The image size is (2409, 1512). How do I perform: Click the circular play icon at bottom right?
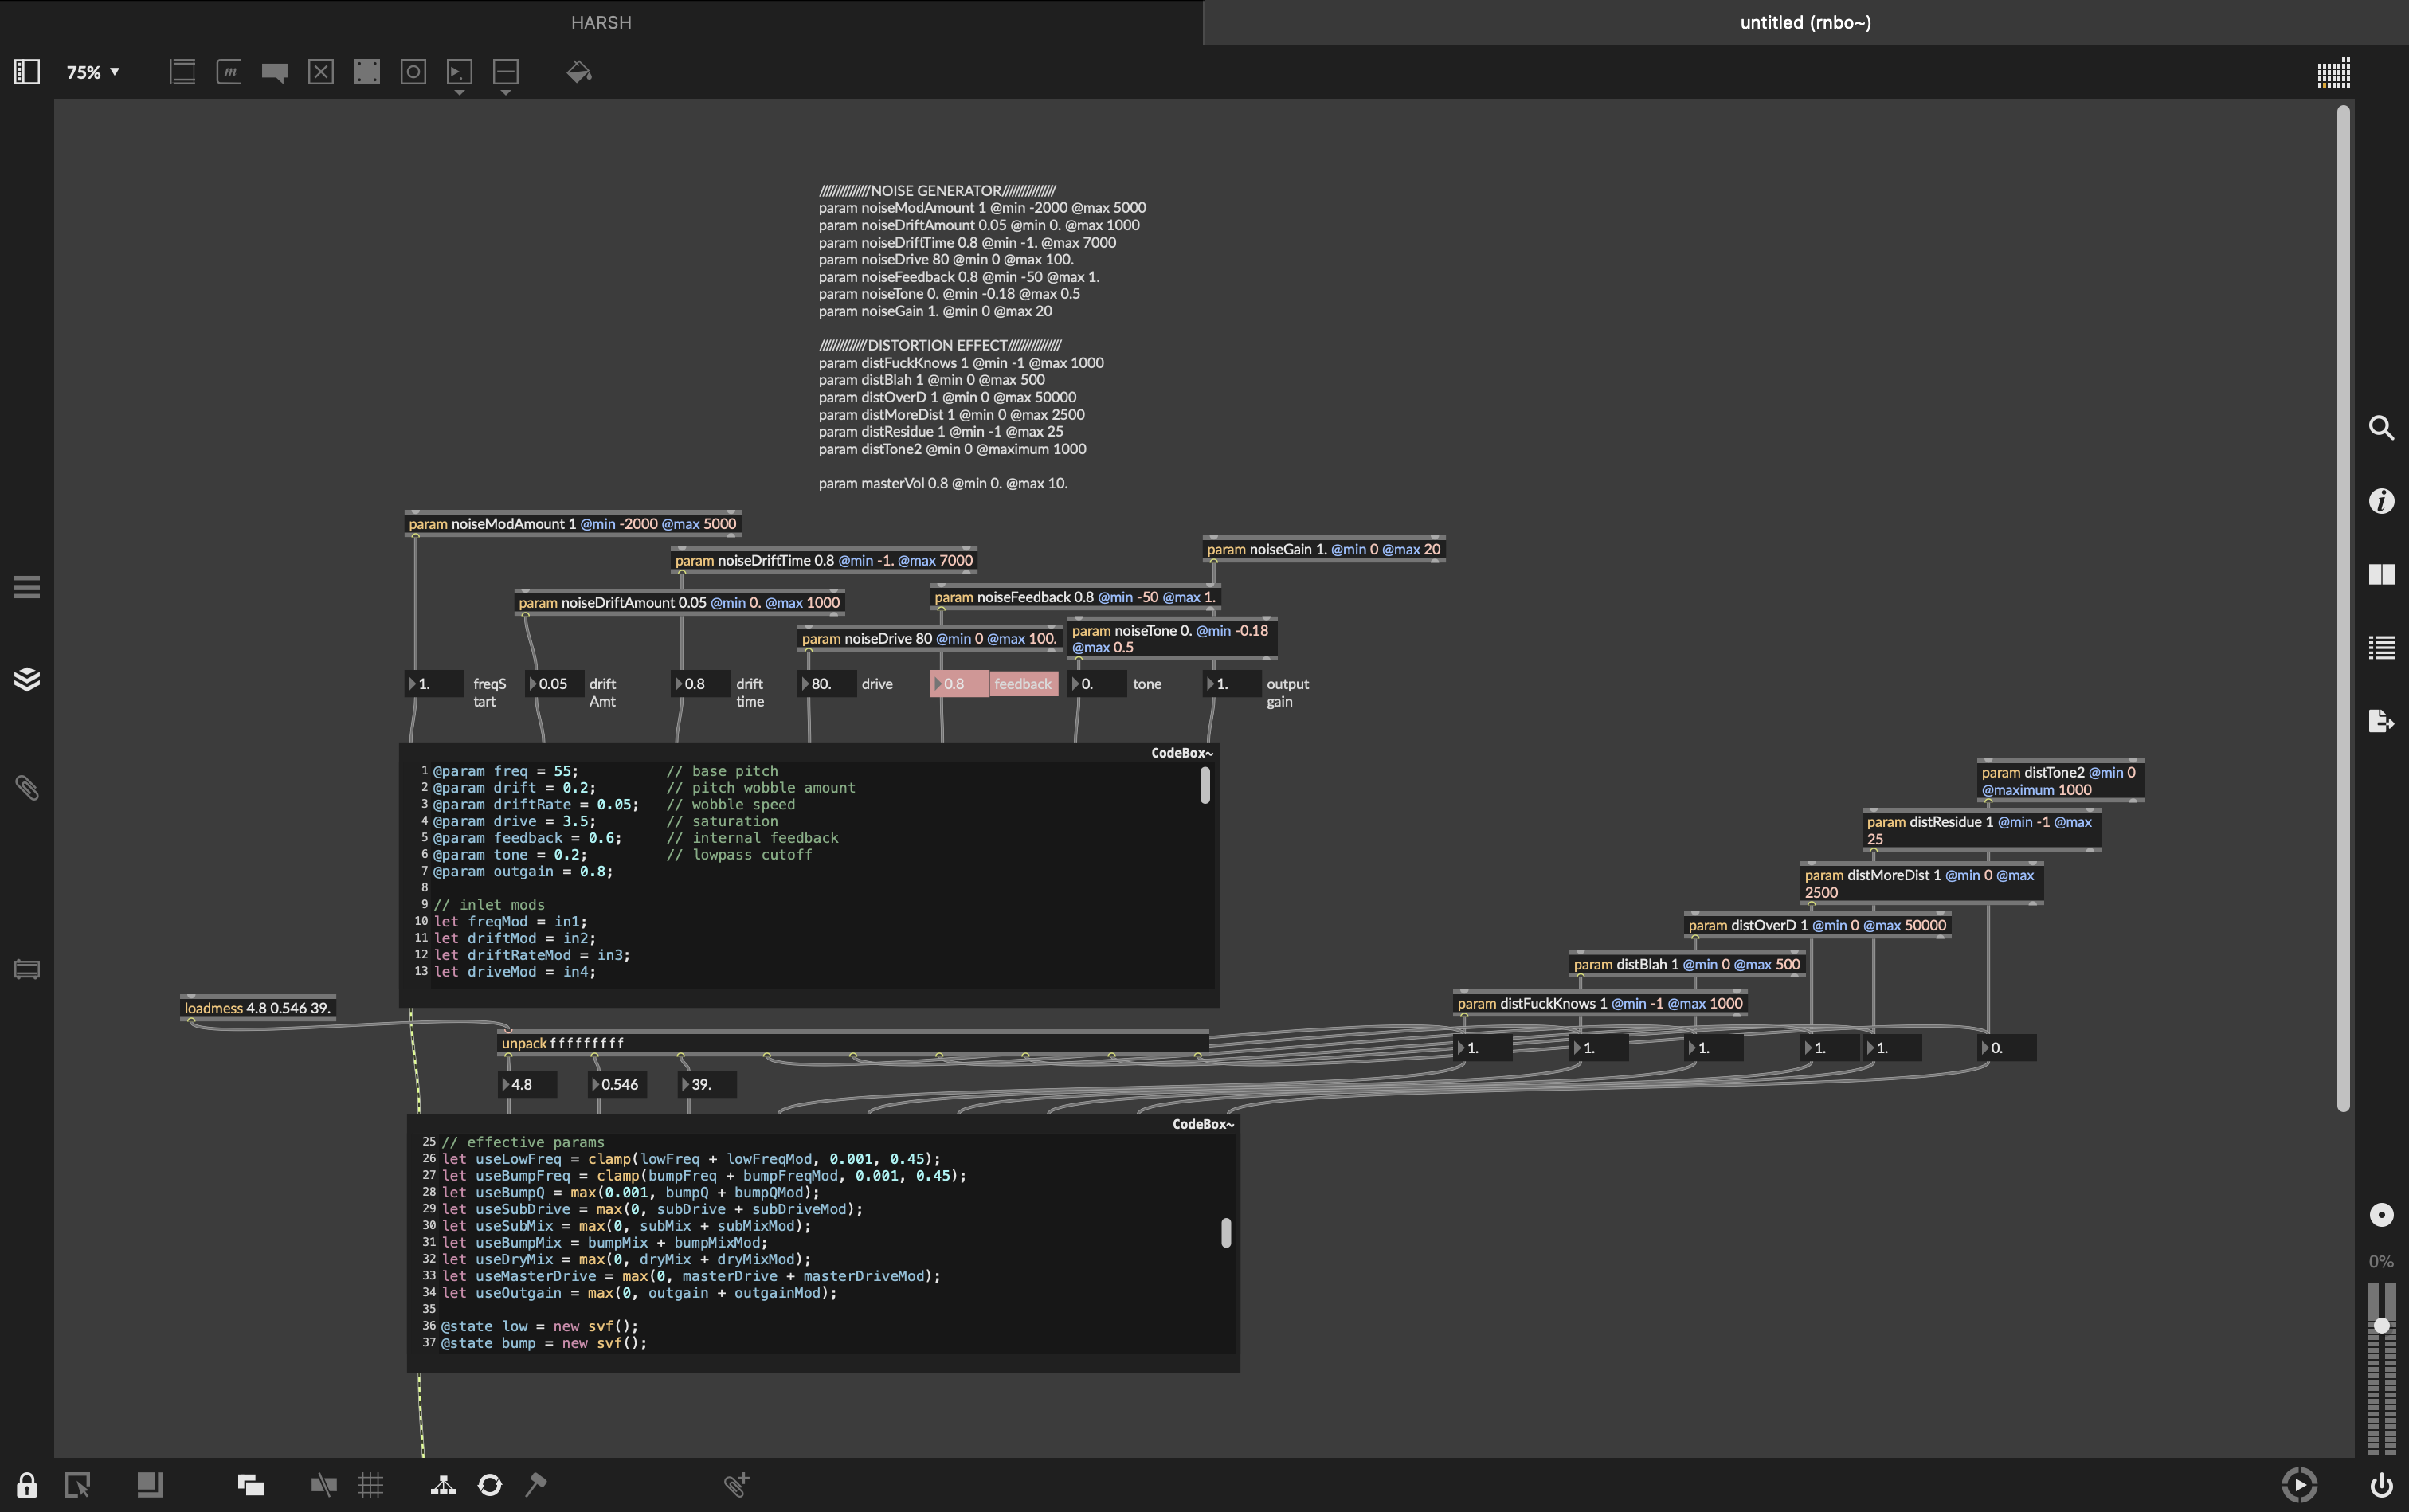click(x=2299, y=1484)
